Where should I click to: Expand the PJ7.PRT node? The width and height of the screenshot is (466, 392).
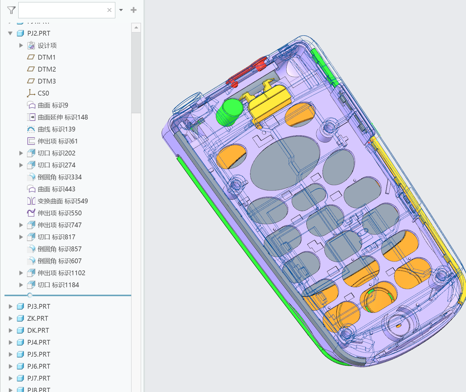pos(10,378)
